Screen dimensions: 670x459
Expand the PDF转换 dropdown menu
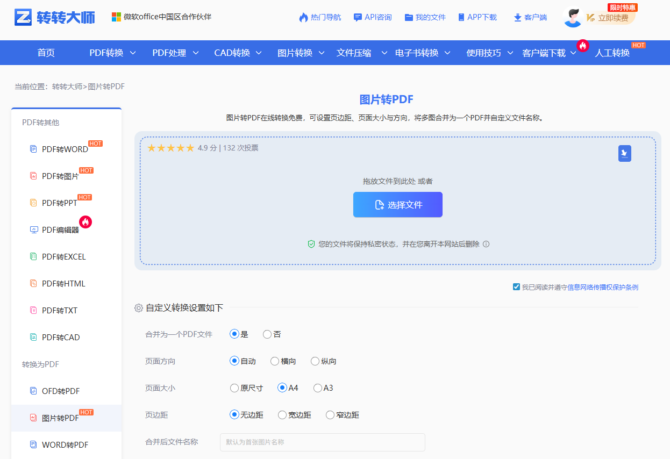[107, 52]
